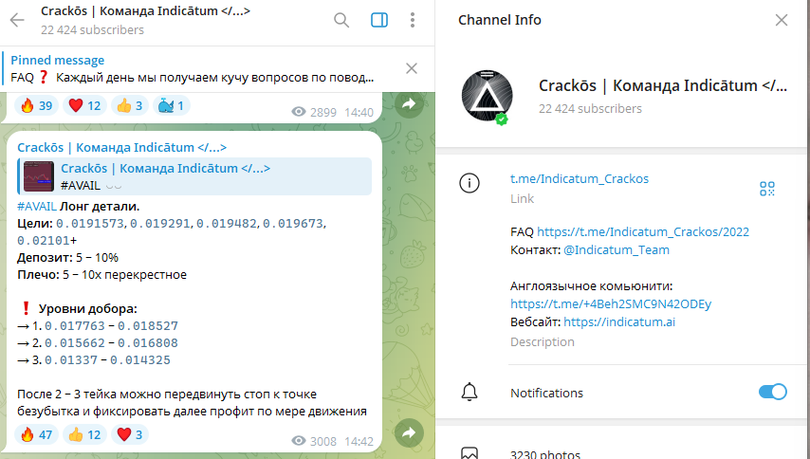Copy the entry level 0.014325
810x459 pixels.
(140, 359)
